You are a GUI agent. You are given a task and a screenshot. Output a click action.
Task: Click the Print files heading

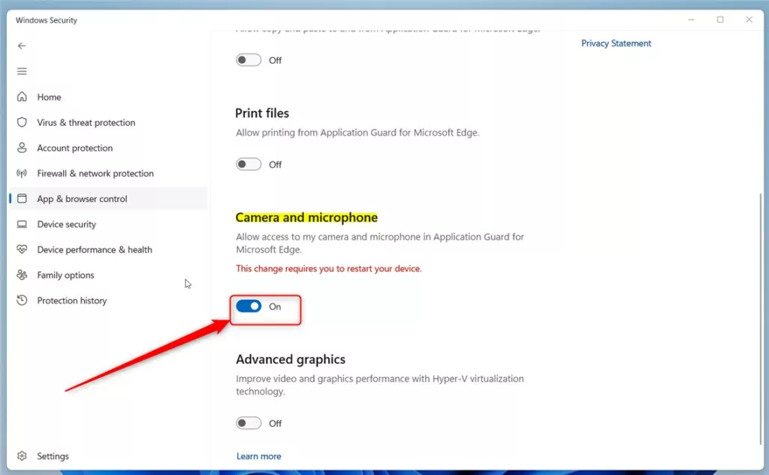(262, 113)
